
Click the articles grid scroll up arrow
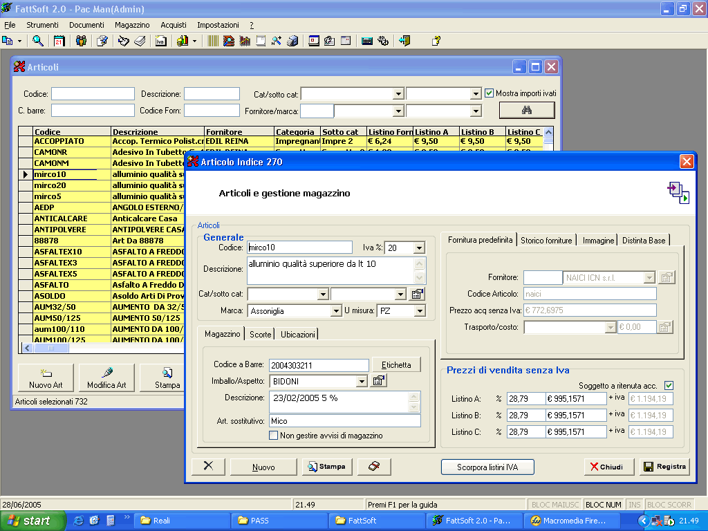point(548,132)
